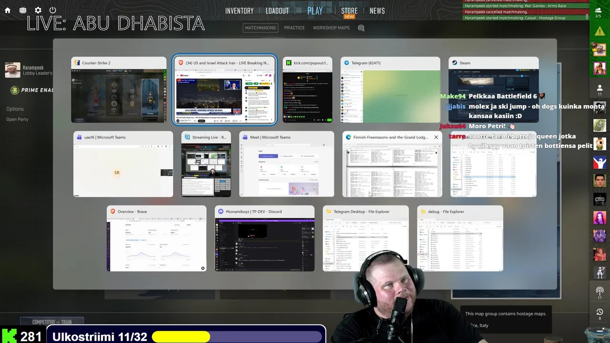This screenshot has width=610, height=343.
Task: Open the globe icon beside Workshop Maps
Action: (x=361, y=28)
